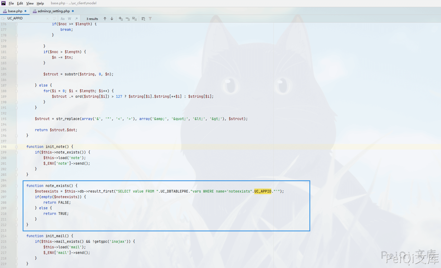Click in the UC_APPID search field

point(25,18)
